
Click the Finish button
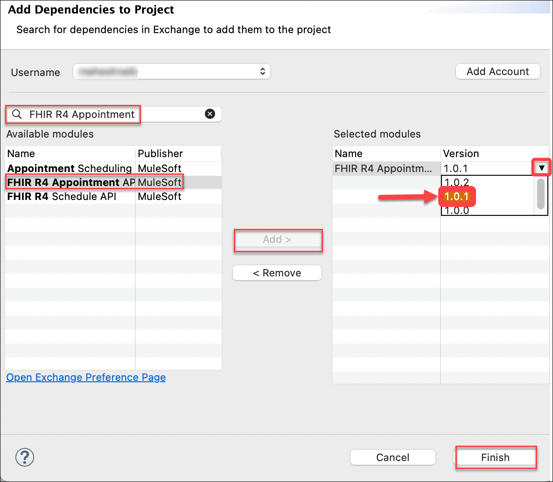coord(495,457)
